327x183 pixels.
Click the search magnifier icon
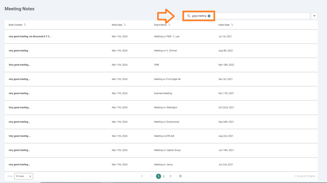[x=188, y=16]
